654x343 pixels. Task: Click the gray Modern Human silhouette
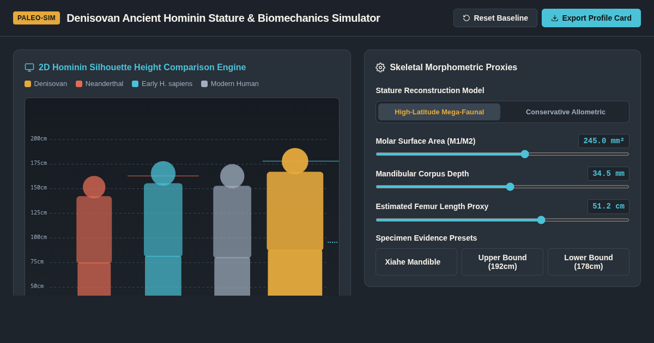pyautogui.click(x=232, y=230)
